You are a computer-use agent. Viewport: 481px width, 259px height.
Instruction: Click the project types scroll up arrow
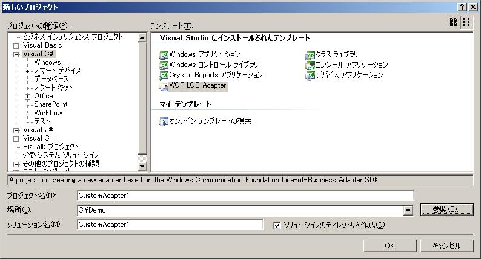[142, 37]
